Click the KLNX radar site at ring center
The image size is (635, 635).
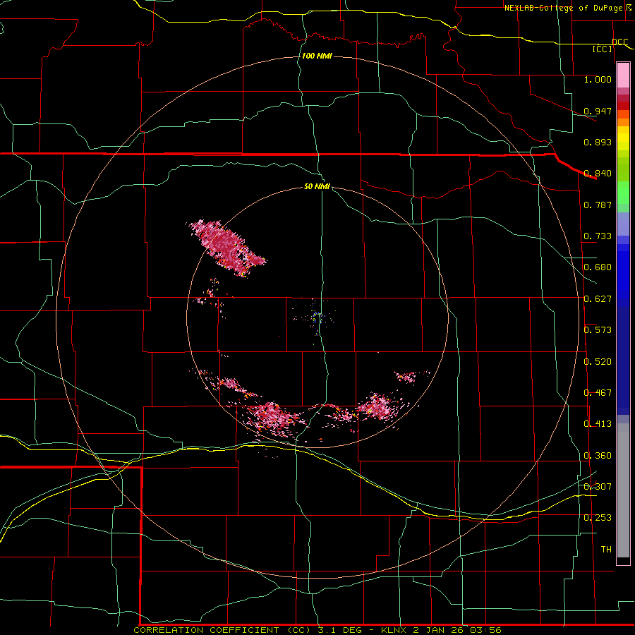tap(317, 316)
